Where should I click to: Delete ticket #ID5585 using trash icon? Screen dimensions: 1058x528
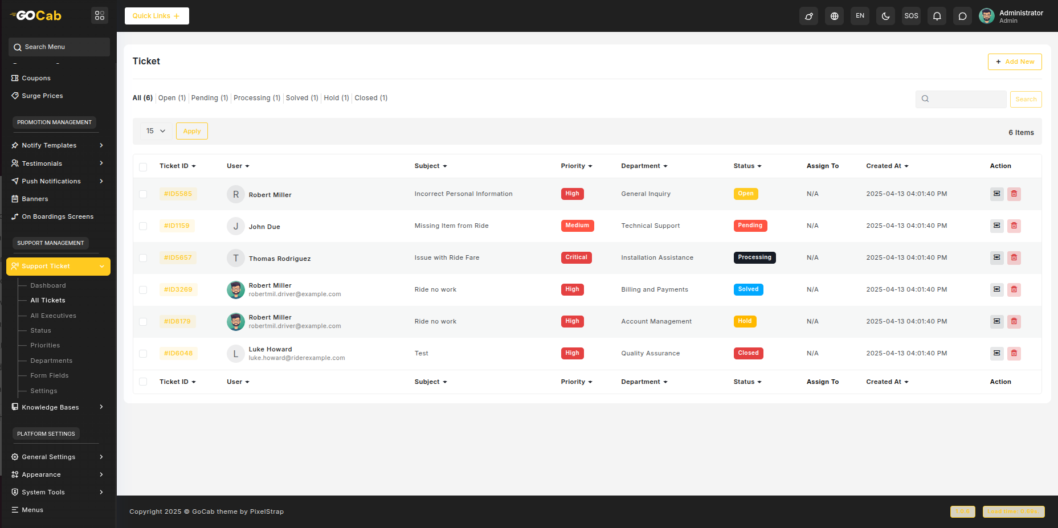(1014, 194)
